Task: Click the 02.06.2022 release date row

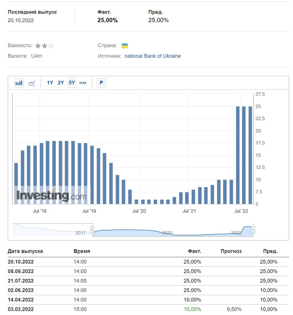Action: click(x=21, y=290)
